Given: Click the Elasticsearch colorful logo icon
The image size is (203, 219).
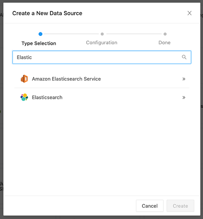Looking at the screenshot, I should click(24, 97).
